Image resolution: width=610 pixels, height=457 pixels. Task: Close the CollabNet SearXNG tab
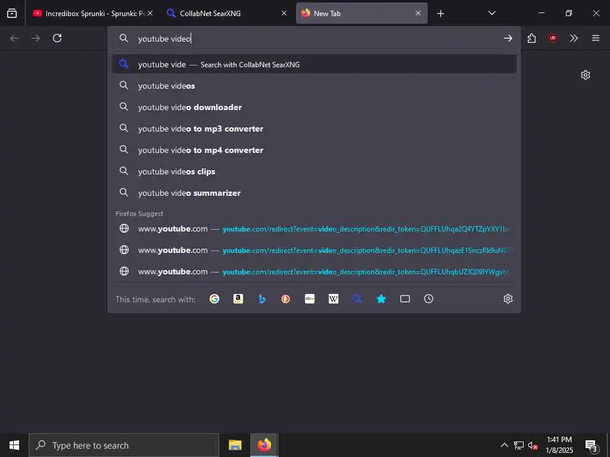click(x=284, y=13)
